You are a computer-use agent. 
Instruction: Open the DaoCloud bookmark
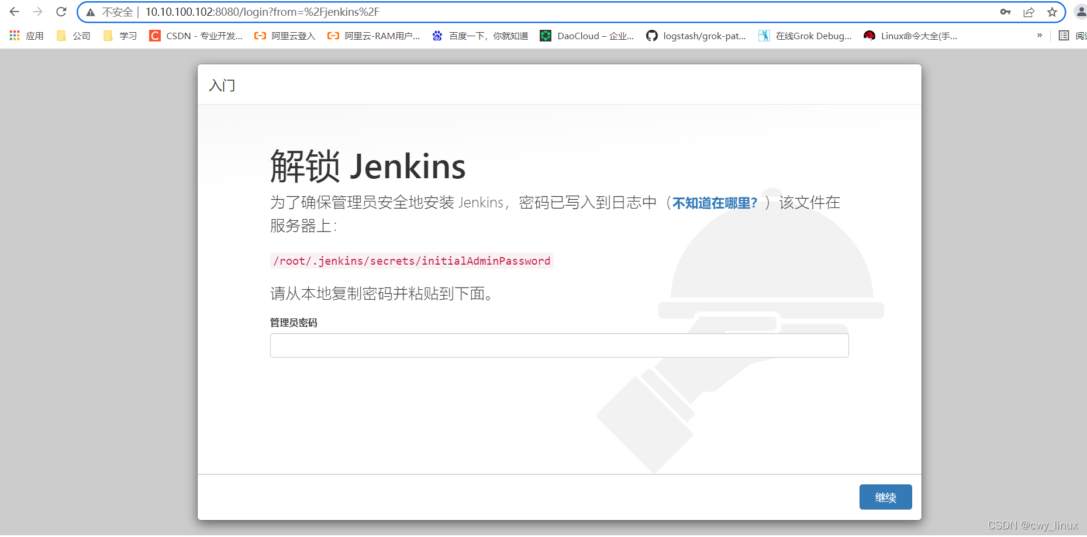pos(587,36)
